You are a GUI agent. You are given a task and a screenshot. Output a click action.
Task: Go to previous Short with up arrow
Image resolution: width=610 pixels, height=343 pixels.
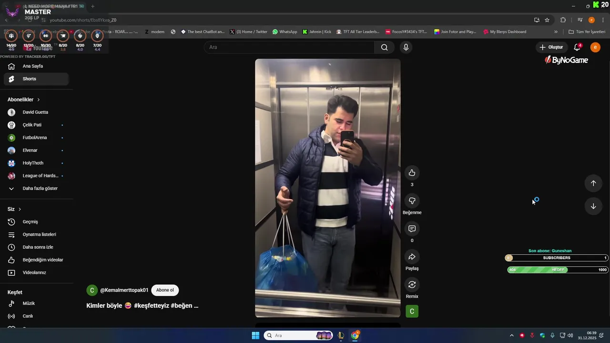593,183
